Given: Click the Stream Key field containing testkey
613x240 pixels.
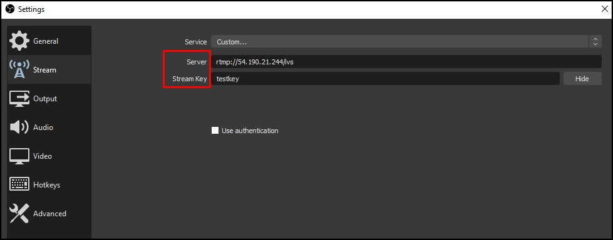Looking at the screenshot, I should click(386, 79).
